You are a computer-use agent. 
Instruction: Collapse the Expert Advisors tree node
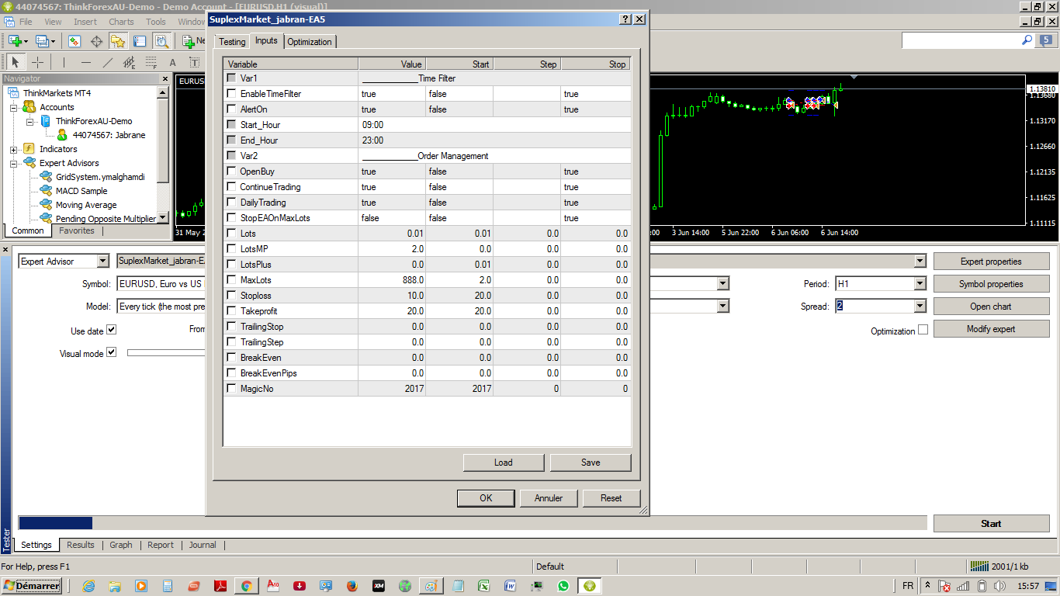[14, 163]
